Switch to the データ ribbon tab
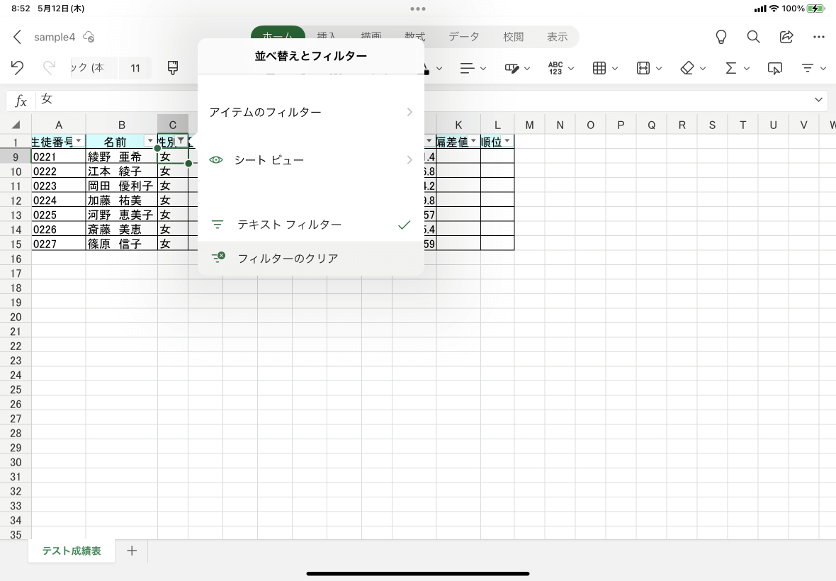836x581 pixels. point(464,37)
